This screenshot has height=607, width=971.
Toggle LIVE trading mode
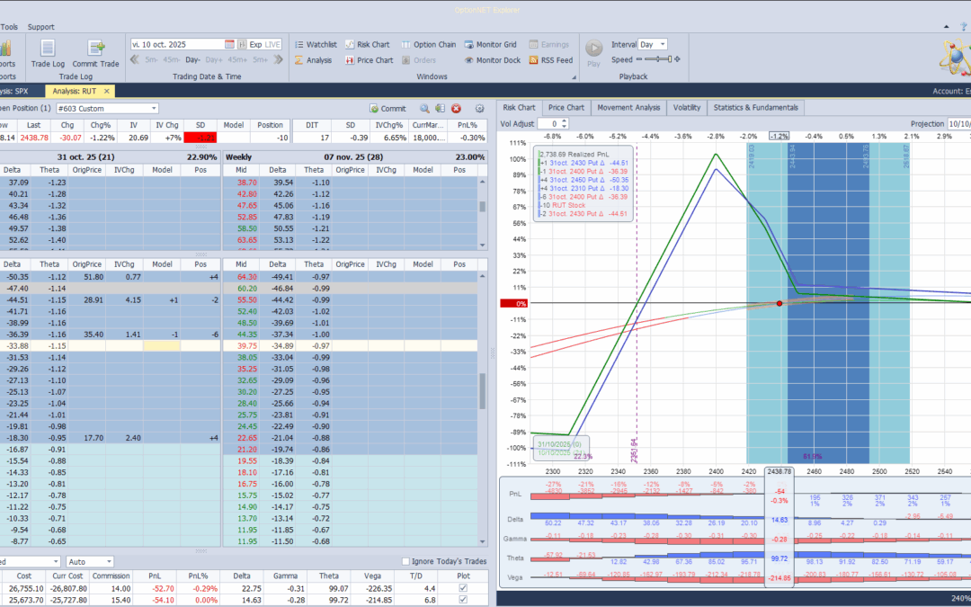pos(272,45)
